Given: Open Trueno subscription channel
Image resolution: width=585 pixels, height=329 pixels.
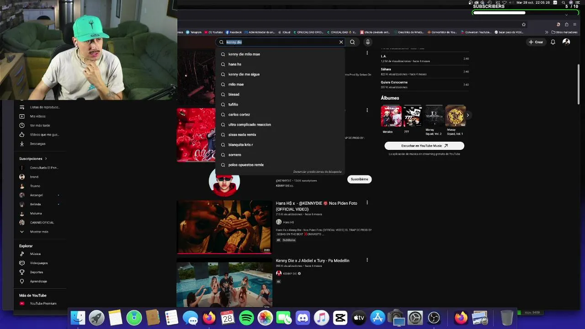Looking at the screenshot, I should (40, 186).
